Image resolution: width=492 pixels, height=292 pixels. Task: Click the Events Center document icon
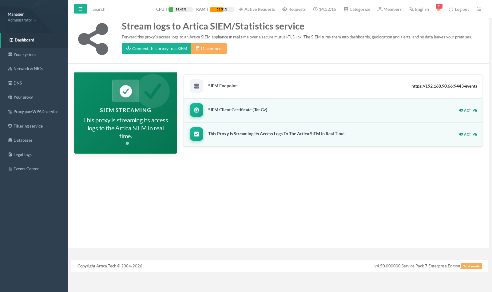[10, 169]
